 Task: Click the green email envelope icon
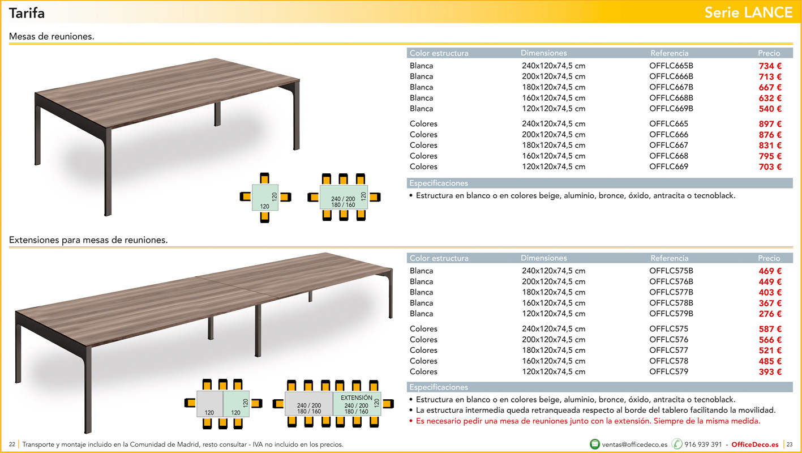click(x=595, y=444)
